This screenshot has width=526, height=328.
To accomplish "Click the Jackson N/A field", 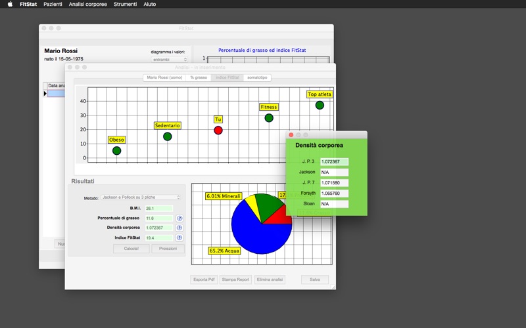I will pyautogui.click(x=334, y=173).
